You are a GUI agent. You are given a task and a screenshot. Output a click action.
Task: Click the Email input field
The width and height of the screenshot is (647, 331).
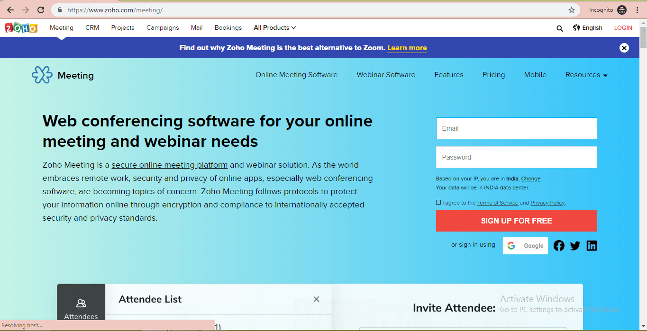pos(516,128)
